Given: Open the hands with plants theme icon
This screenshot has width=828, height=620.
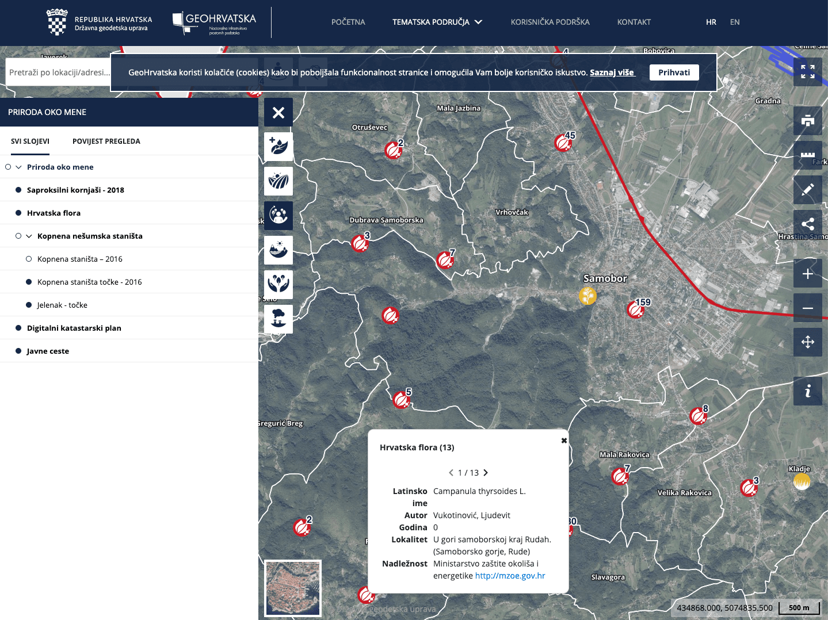Looking at the screenshot, I should coord(278,285).
